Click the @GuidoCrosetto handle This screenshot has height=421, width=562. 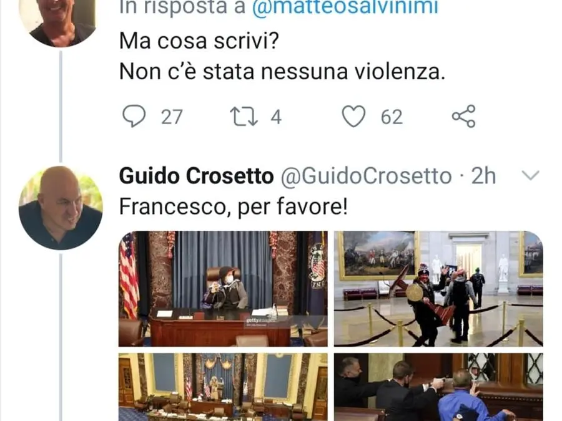coord(366,176)
